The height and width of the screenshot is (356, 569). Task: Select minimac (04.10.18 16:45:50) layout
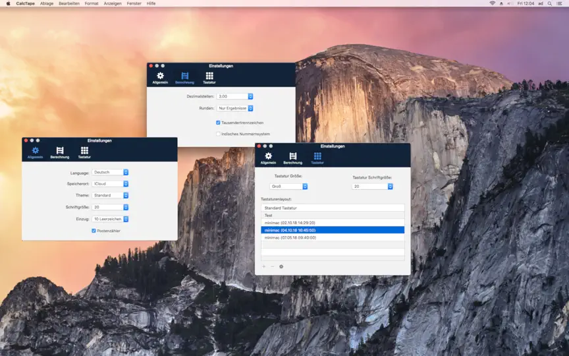333,230
